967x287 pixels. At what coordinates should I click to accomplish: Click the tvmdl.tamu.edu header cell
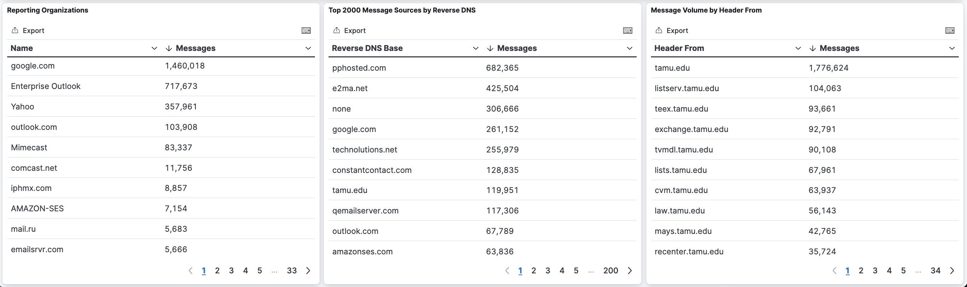(x=684, y=150)
